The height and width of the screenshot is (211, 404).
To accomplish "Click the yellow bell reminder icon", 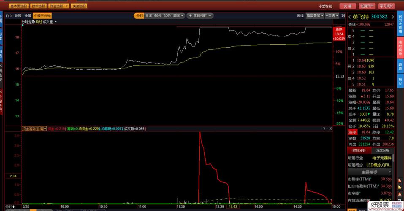I will click(x=399, y=187).
